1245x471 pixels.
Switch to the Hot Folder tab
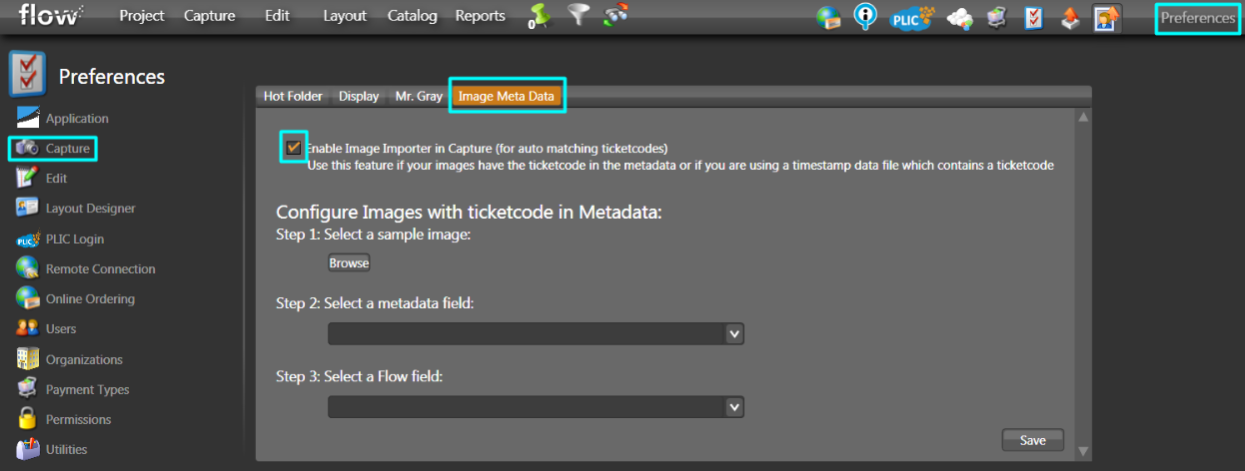tap(293, 96)
